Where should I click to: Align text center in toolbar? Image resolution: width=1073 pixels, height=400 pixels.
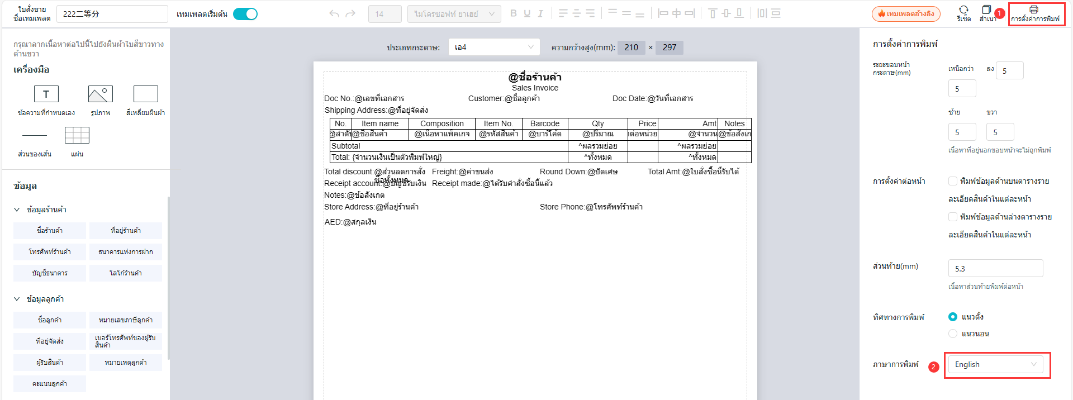[x=577, y=13]
